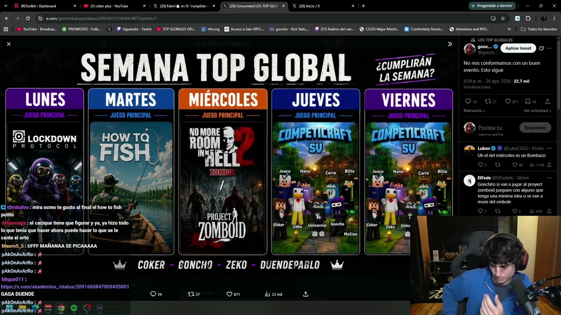Repost ElFede's comment
Screen dimensions: 561x315
tap(497, 211)
